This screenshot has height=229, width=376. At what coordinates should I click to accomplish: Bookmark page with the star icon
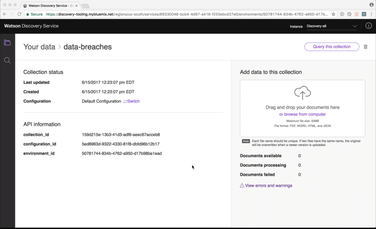[x=333, y=14]
